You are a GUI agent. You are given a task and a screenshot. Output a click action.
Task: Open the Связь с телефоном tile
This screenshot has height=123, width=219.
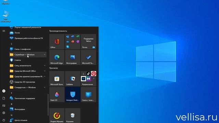click(88, 94)
